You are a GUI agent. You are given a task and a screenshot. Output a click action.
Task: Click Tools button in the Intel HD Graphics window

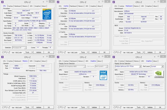point(83,107)
